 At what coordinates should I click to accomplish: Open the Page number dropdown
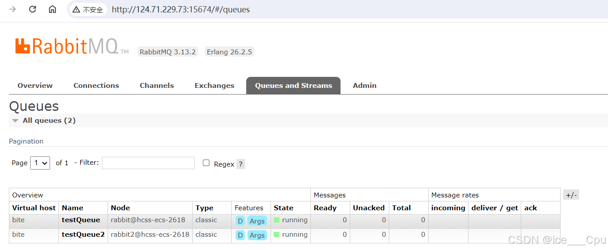pyautogui.click(x=40, y=163)
